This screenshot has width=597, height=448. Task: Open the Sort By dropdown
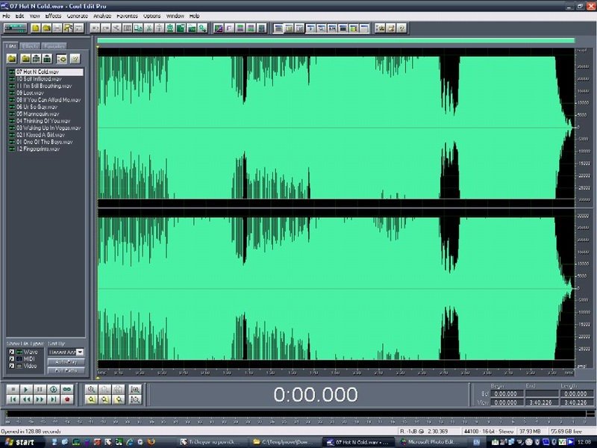tap(80, 352)
